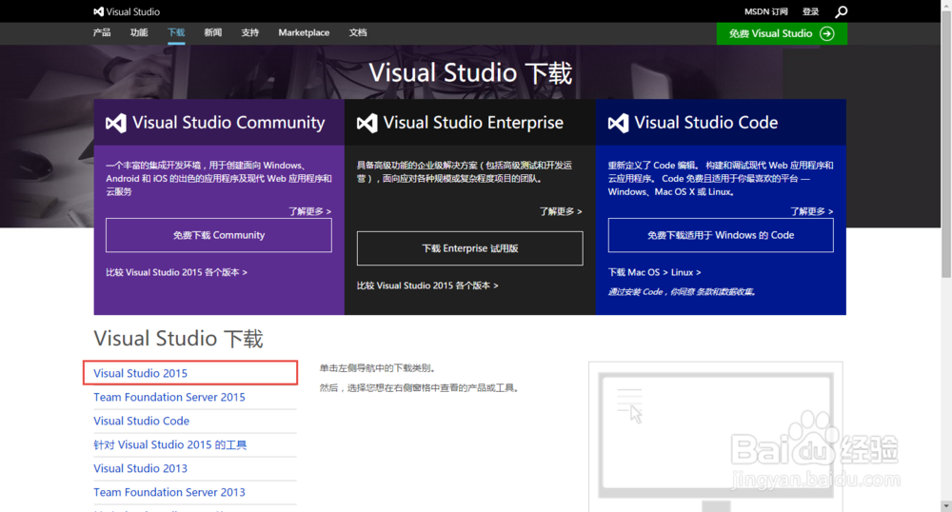
Task: Open 比较 Visual Studio 2015 各个版本 in Community card
Action: [177, 272]
